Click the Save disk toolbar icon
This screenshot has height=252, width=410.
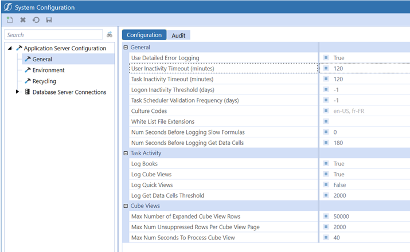click(49, 20)
